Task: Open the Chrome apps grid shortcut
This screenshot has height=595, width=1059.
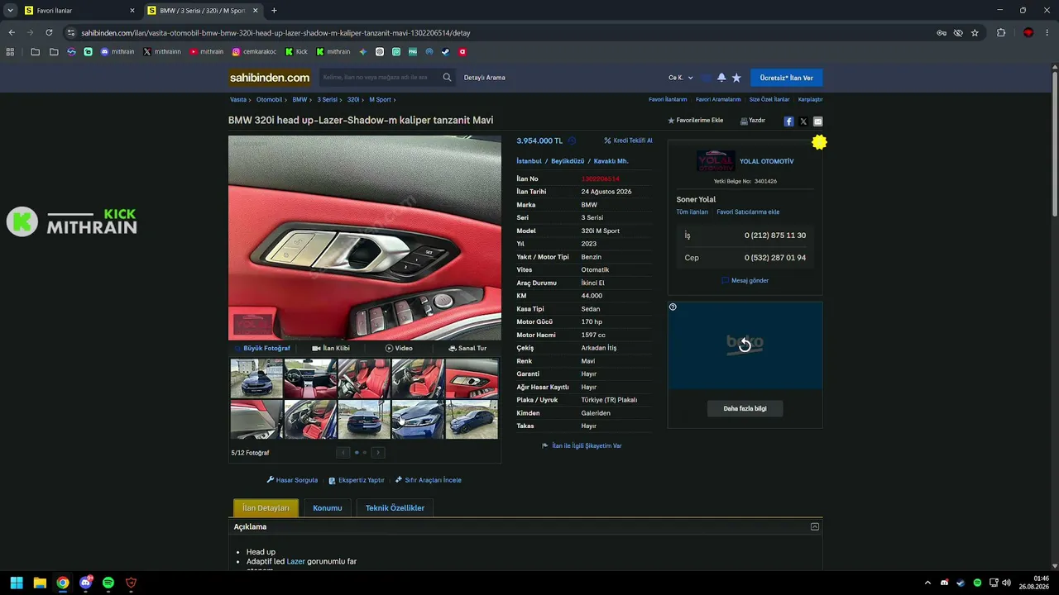Action: [10, 52]
